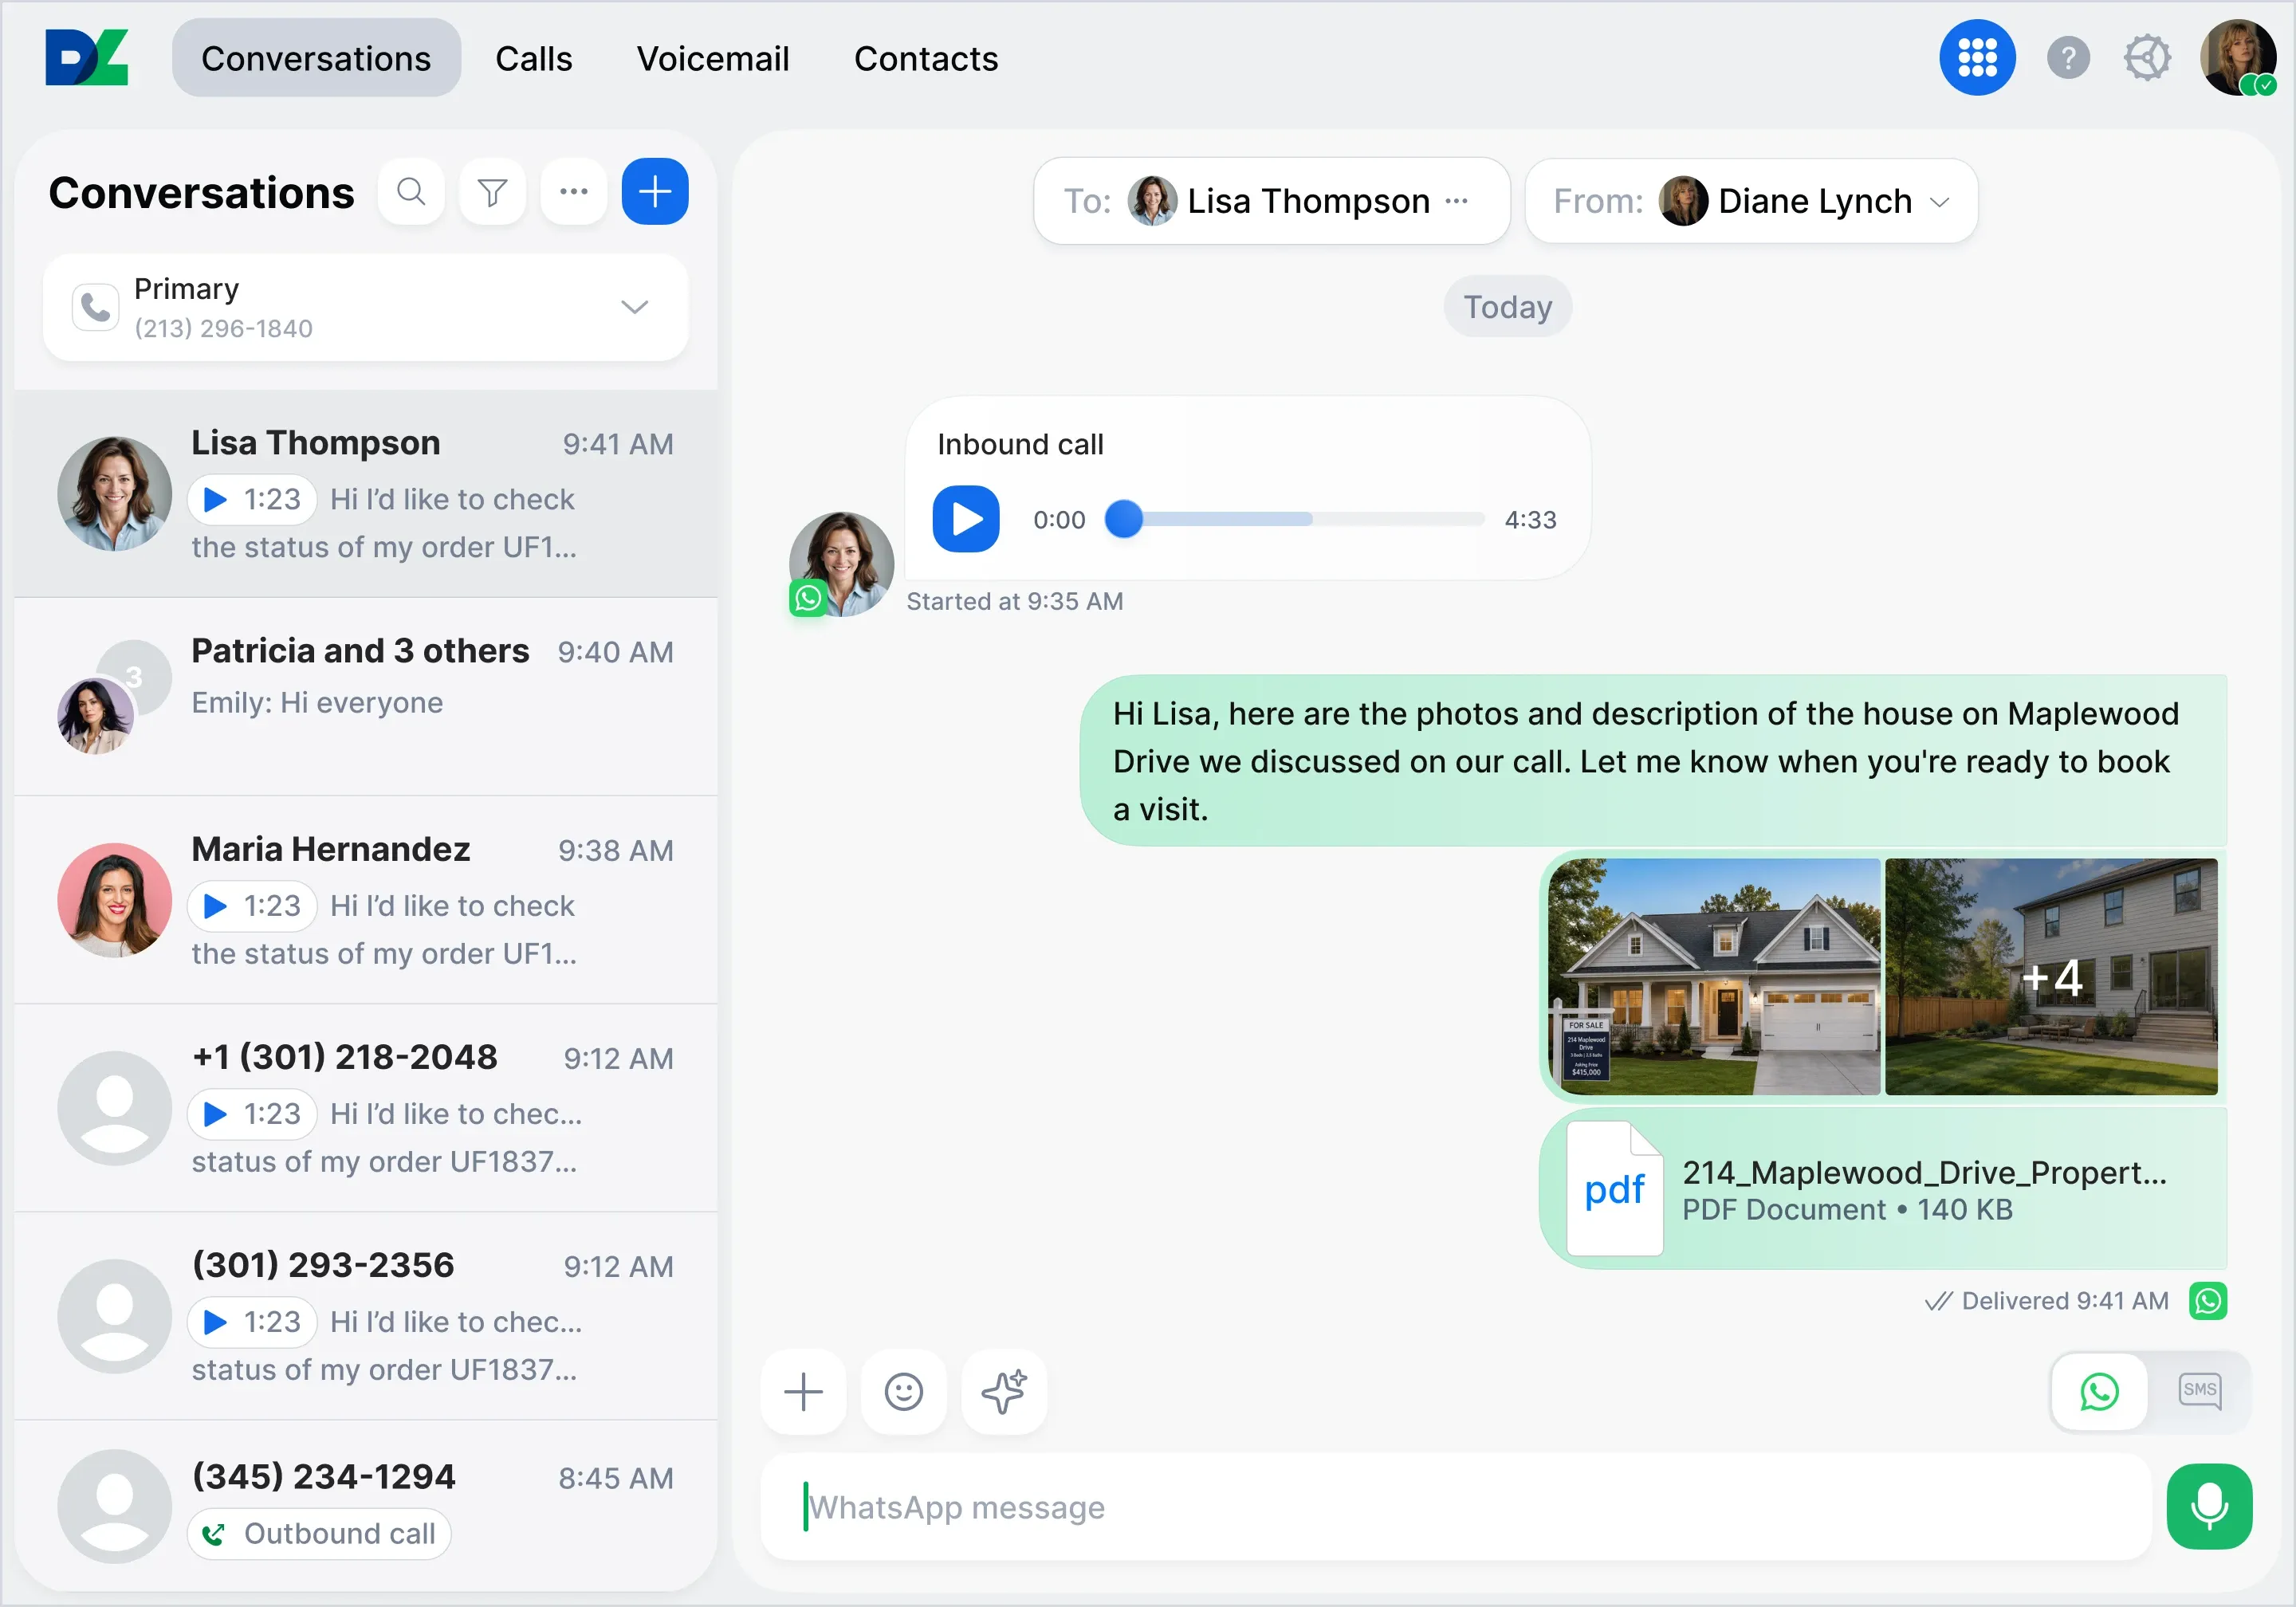Open the conversations more options ellipsis
The width and height of the screenshot is (2296, 1607).
coord(573,192)
